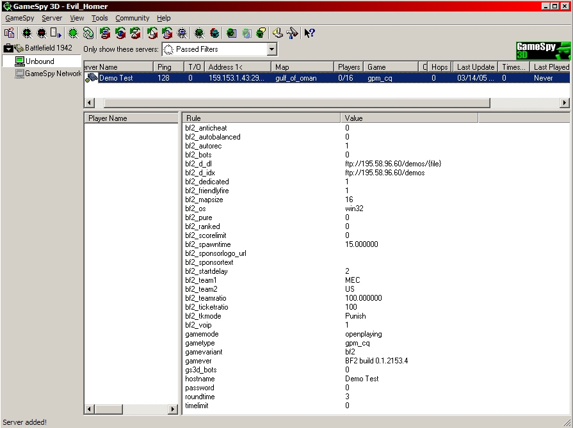Viewport: 573px width, 428px height.
Task: Select GameSpy Network in the sidebar
Action: 52,74
